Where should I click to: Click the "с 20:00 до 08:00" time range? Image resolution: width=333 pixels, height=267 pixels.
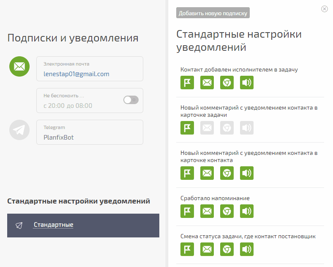point(68,106)
